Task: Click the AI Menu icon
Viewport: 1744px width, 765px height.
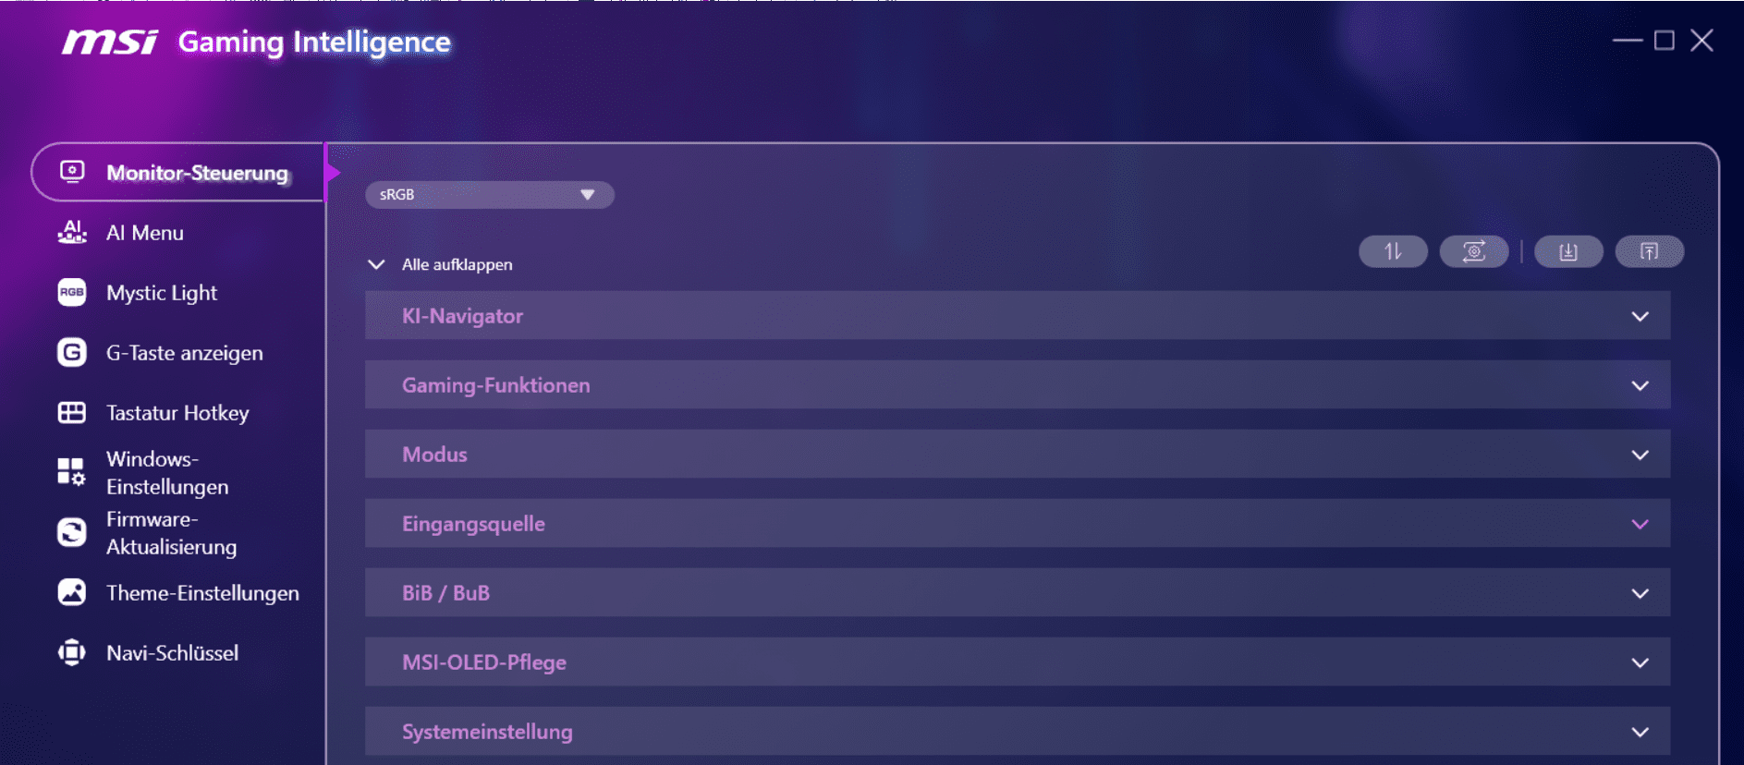Action: [72, 232]
